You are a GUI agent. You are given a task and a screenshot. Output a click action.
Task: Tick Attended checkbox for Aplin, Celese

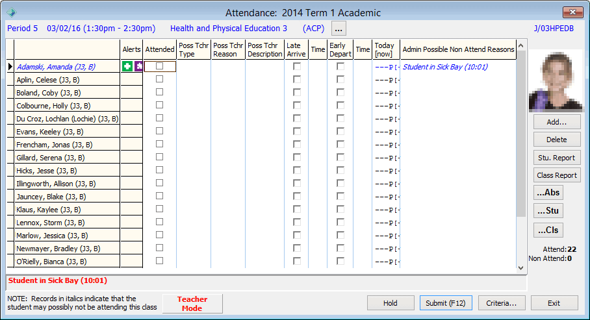coord(160,79)
